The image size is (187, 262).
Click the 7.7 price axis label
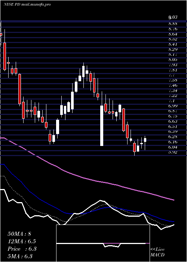(171, 75)
